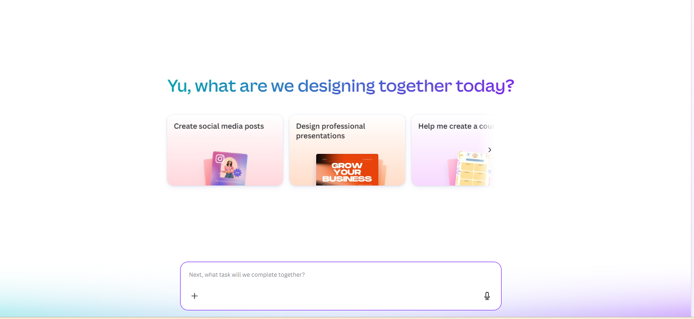
Task: Click the plus icon in the prompt box
Action: 195,296
